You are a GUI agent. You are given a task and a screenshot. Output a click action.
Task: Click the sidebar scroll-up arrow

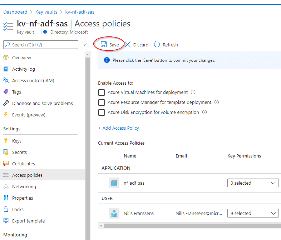click(88, 55)
